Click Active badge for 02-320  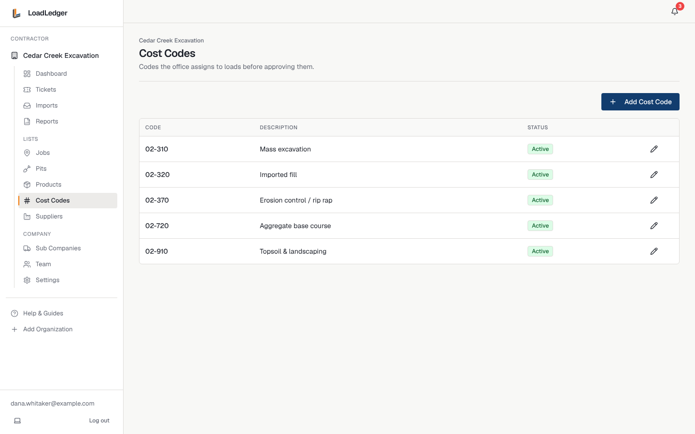click(540, 175)
